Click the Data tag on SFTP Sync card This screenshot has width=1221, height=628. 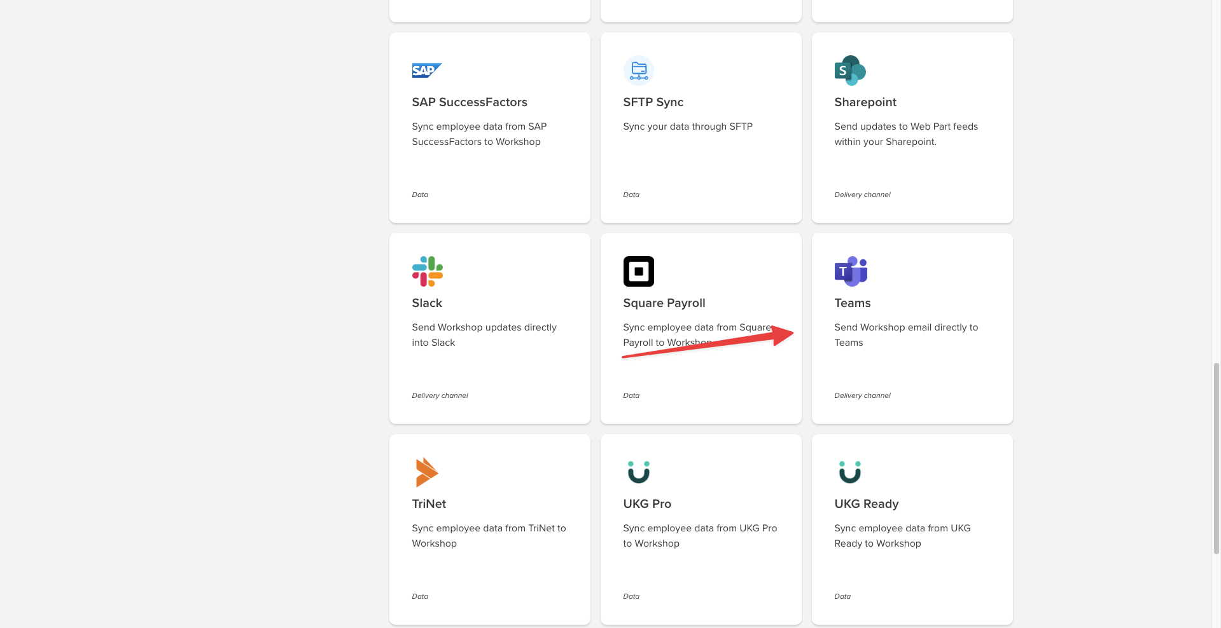click(631, 195)
